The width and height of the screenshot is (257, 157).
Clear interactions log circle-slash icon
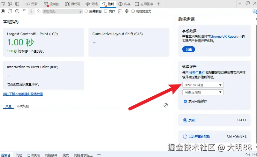[166, 105]
